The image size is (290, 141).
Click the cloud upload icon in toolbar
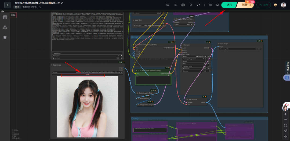167,5
